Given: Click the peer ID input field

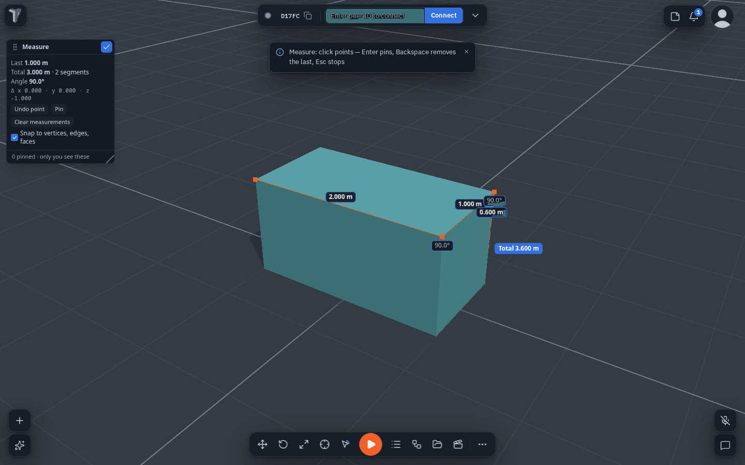Looking at the screenshot, I should [x=375, y=16].
